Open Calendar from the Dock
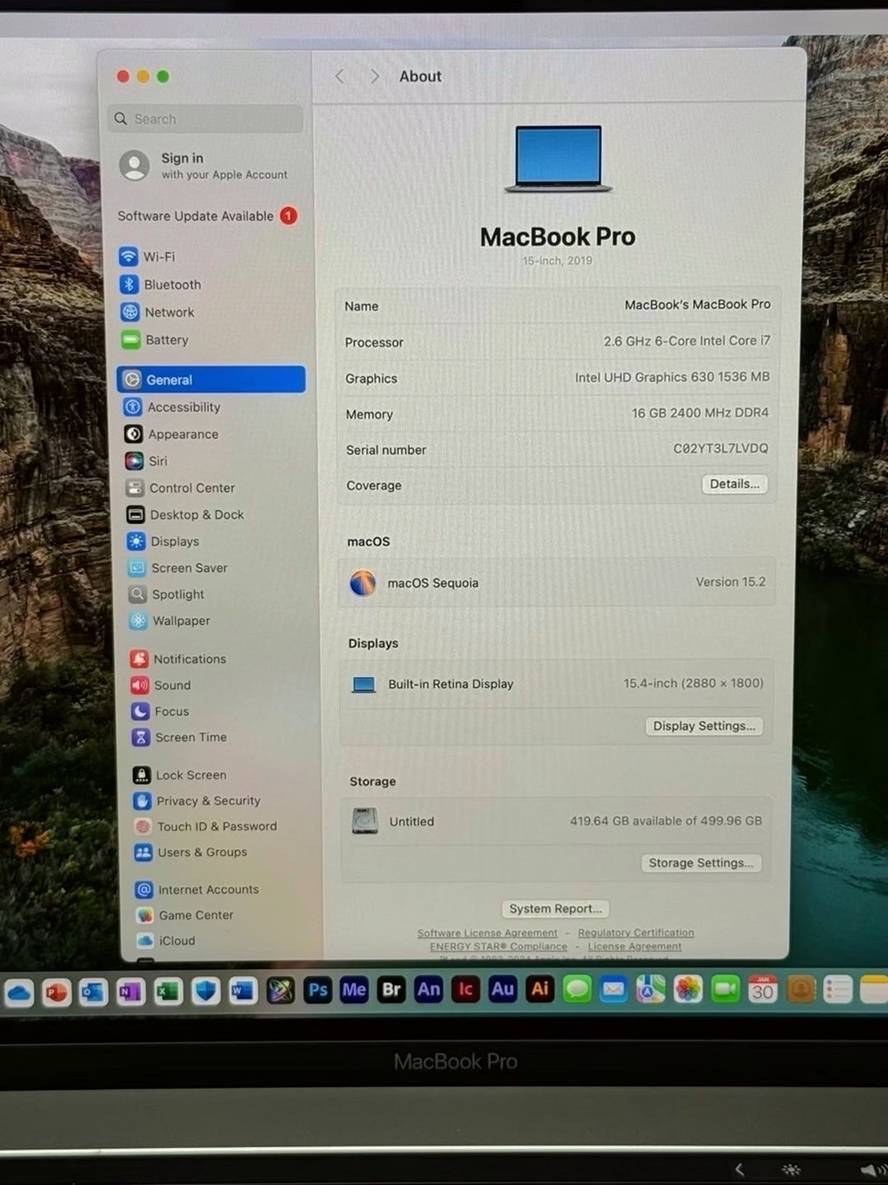This screenshot has height=1185, width=888. point(763,989)
